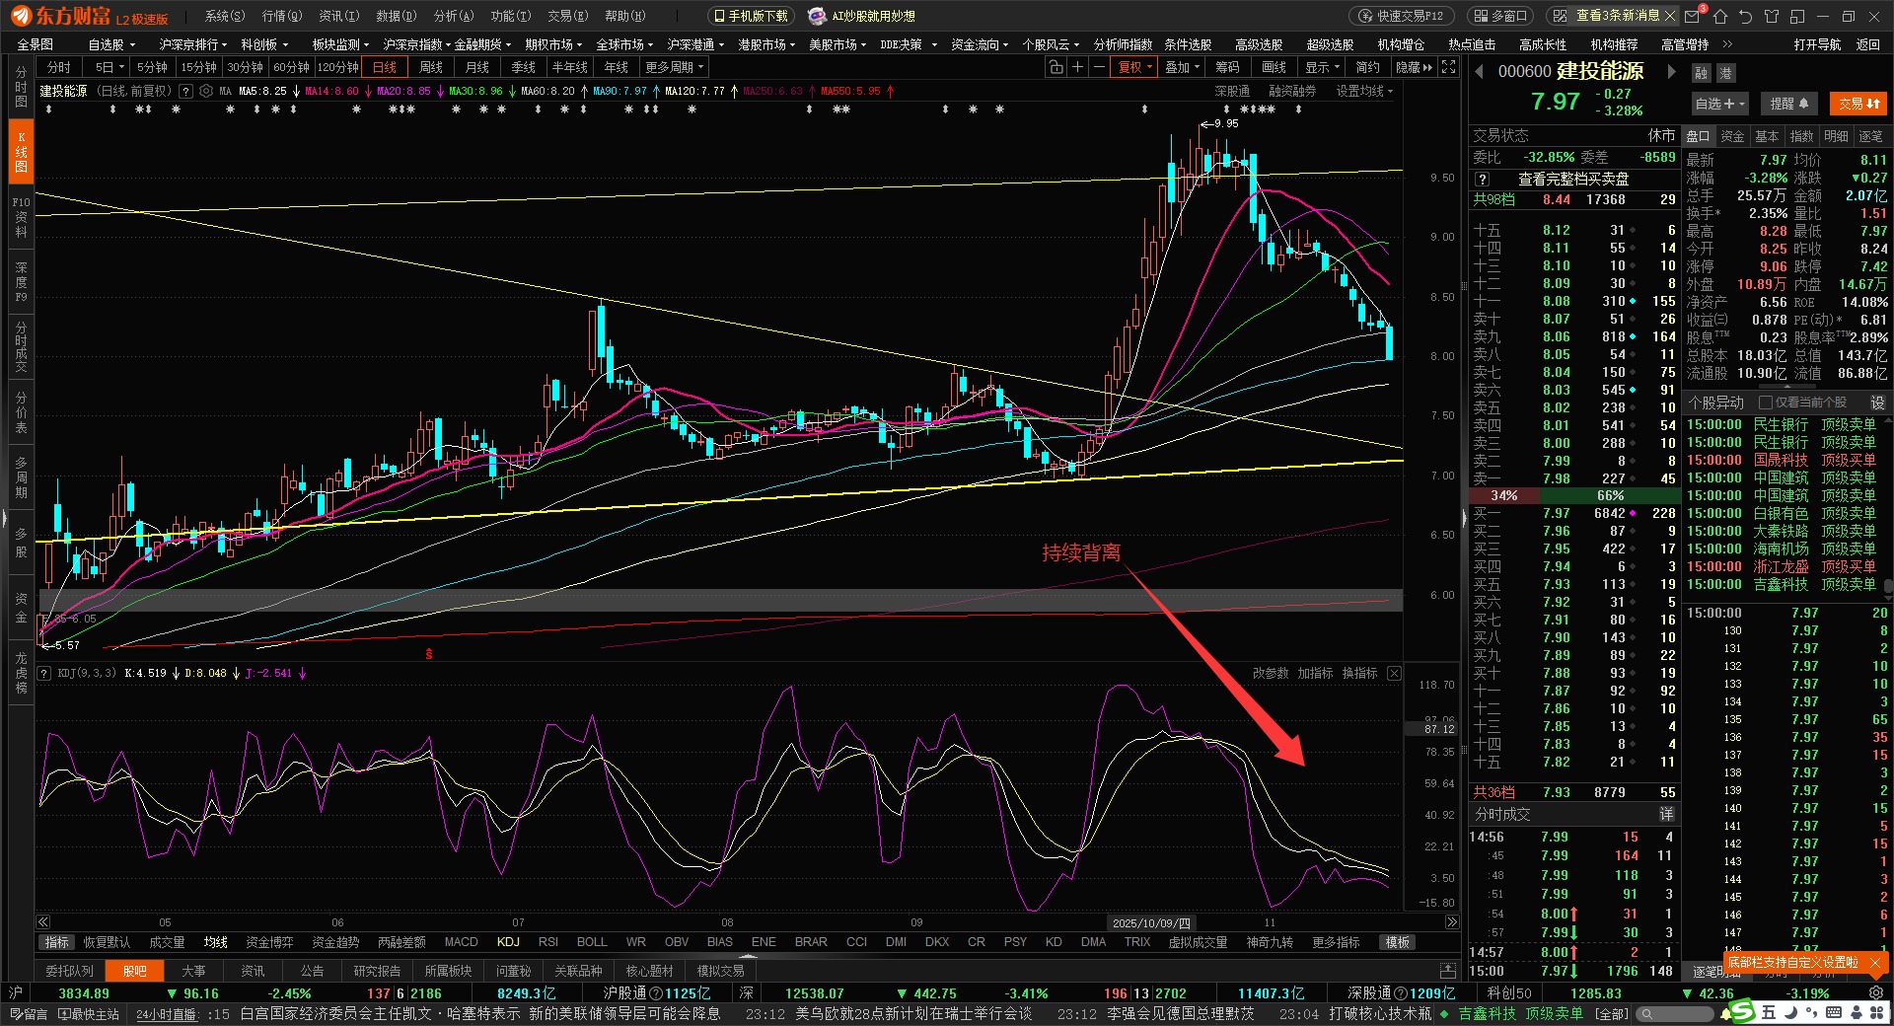Click 快速交易F12 button
Image resolution: width=1894 pixels, height=1026 pixels.
pyautogui.click(x=1402, y=16)
